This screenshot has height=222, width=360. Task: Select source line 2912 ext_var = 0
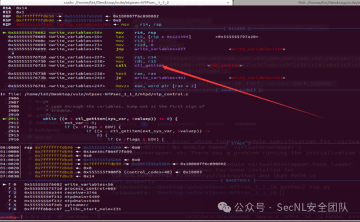pos(52,123)
